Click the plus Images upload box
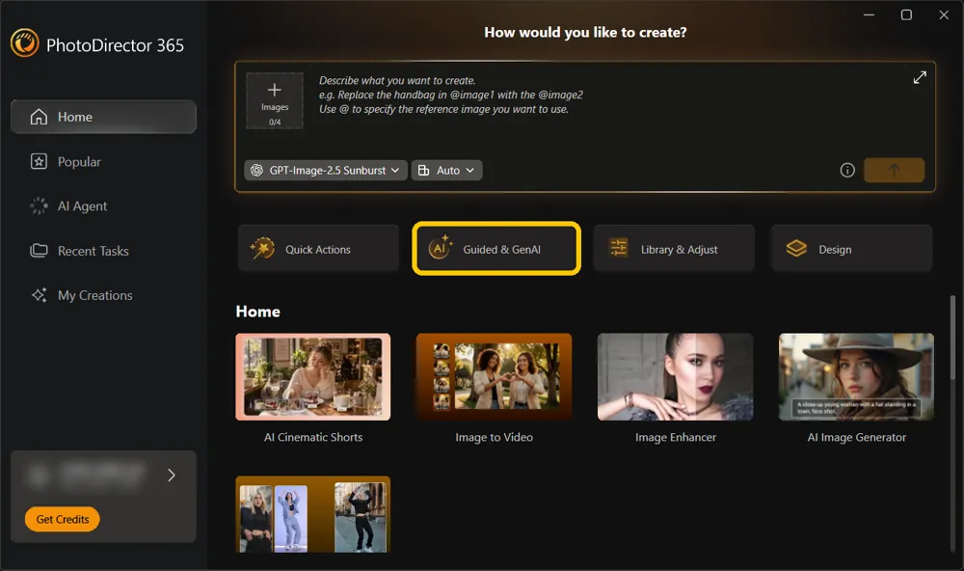This screenshot has width=964, height=571. tap(275, 101)
